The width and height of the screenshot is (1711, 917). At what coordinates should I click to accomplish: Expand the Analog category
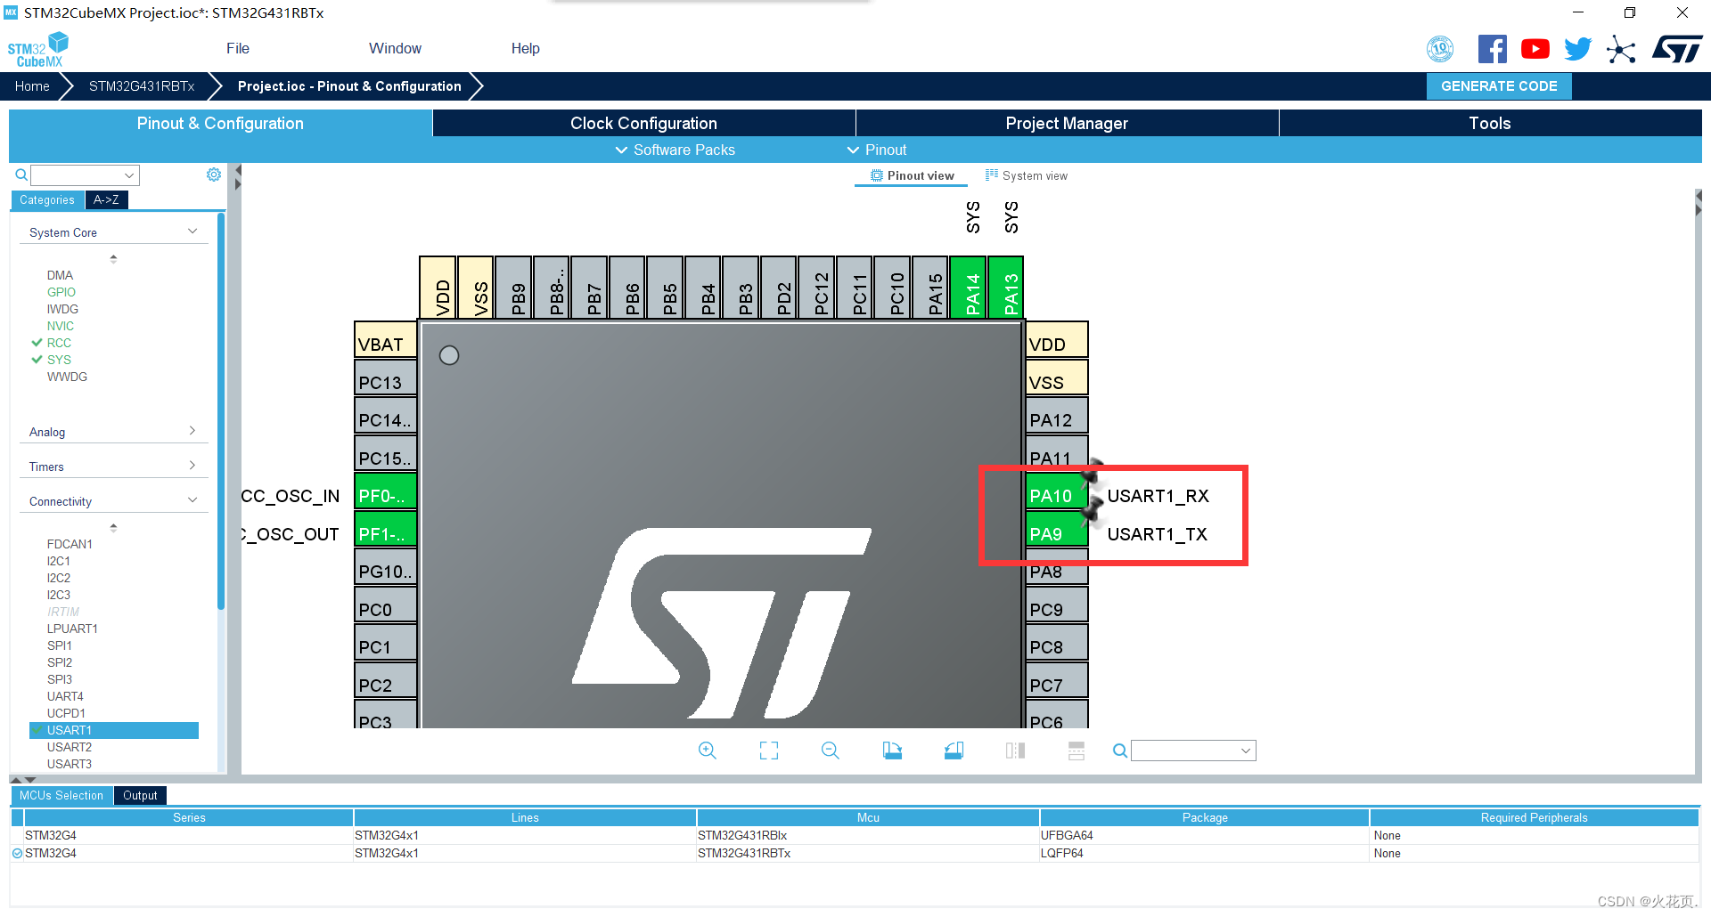(192, 431)
